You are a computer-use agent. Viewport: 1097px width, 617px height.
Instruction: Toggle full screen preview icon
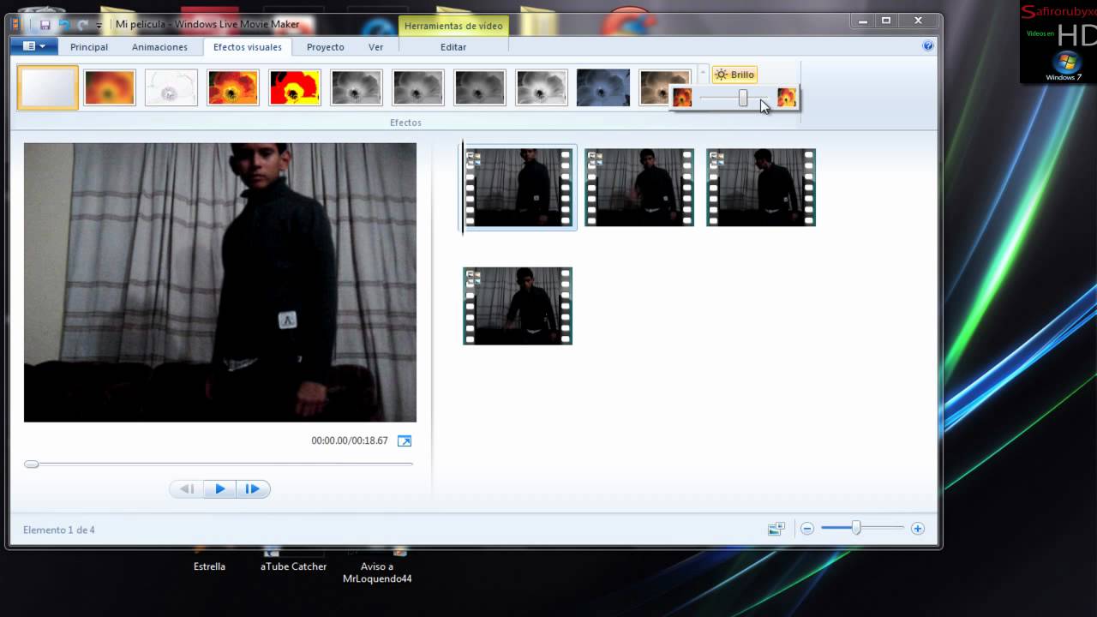pyautogui.click(x=405, y=440)
